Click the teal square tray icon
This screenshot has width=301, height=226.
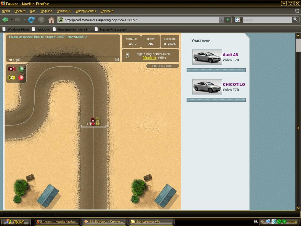pos(274,221)
